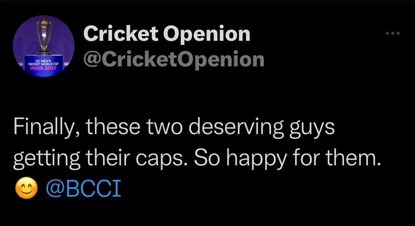Image resolution: width=415 pixels, height=226 pixels.
Task: Open the three-dot more options menu
Action: pyautogui.click(x=393, y=34)
